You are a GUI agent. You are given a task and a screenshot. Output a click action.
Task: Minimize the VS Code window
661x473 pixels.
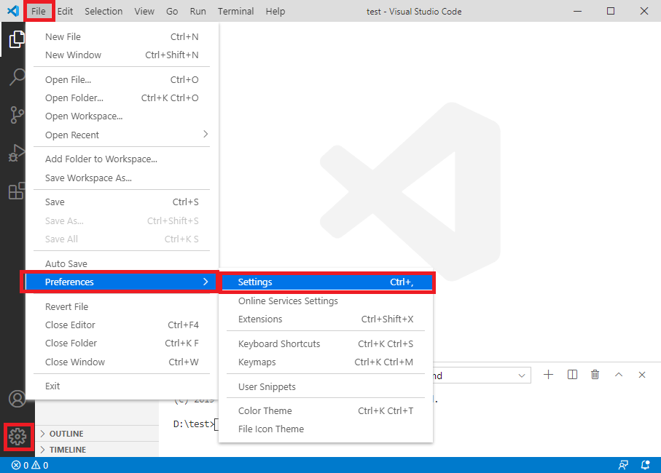(577, 11)
